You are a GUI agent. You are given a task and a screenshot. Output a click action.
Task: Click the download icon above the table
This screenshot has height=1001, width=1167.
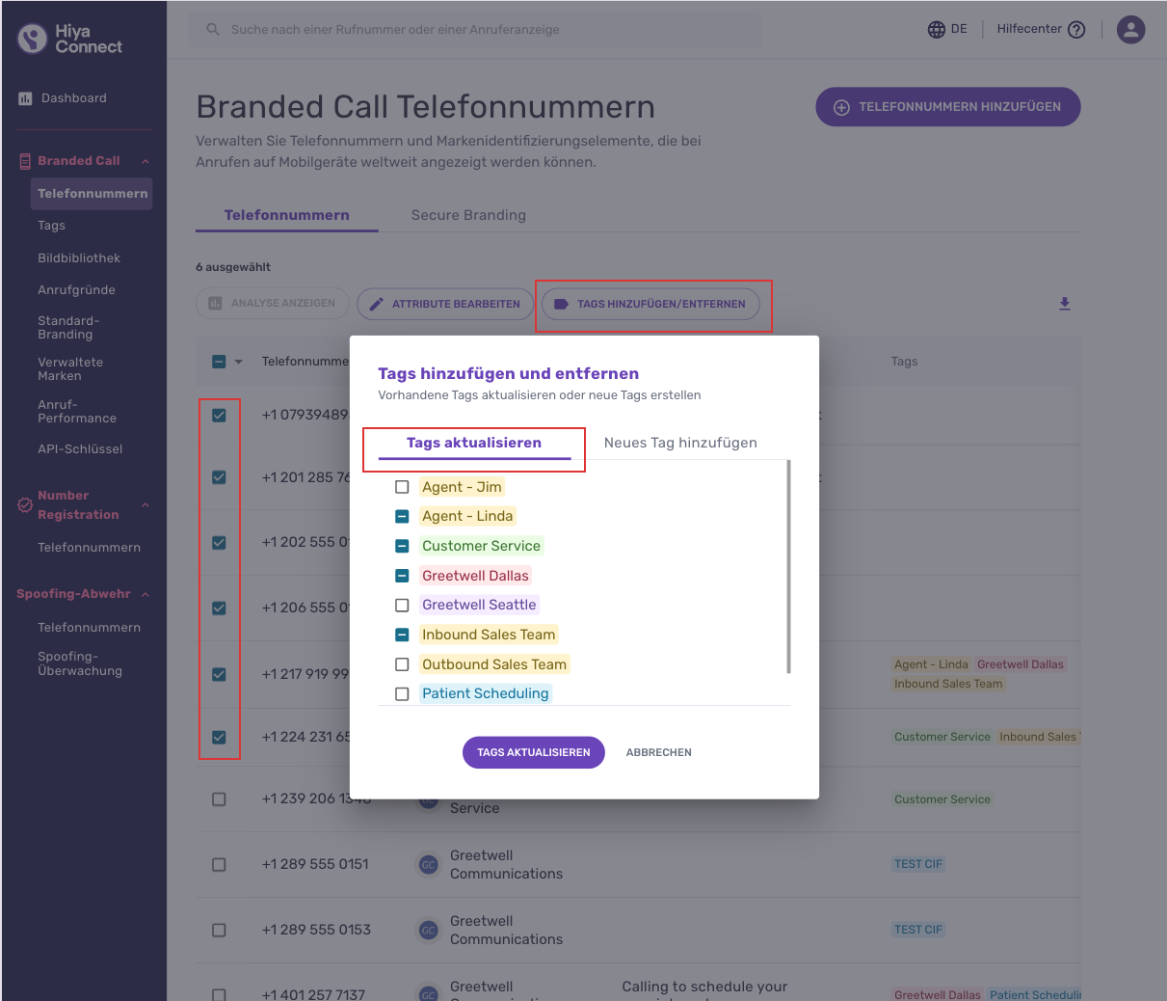tap(1065, 304)
